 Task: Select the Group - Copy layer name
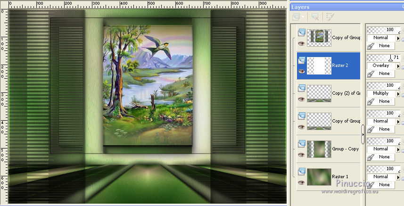pyautogui.click(x=345, y=149)
